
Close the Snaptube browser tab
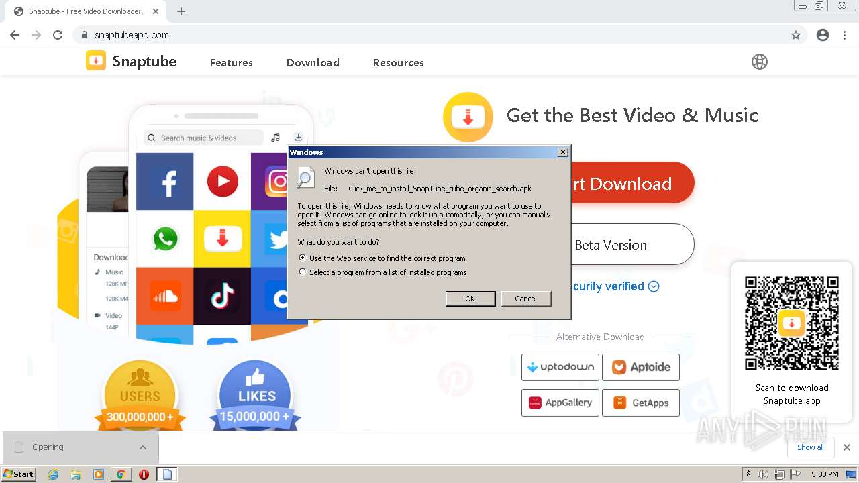pyautogui.click(x=156, y=11)
